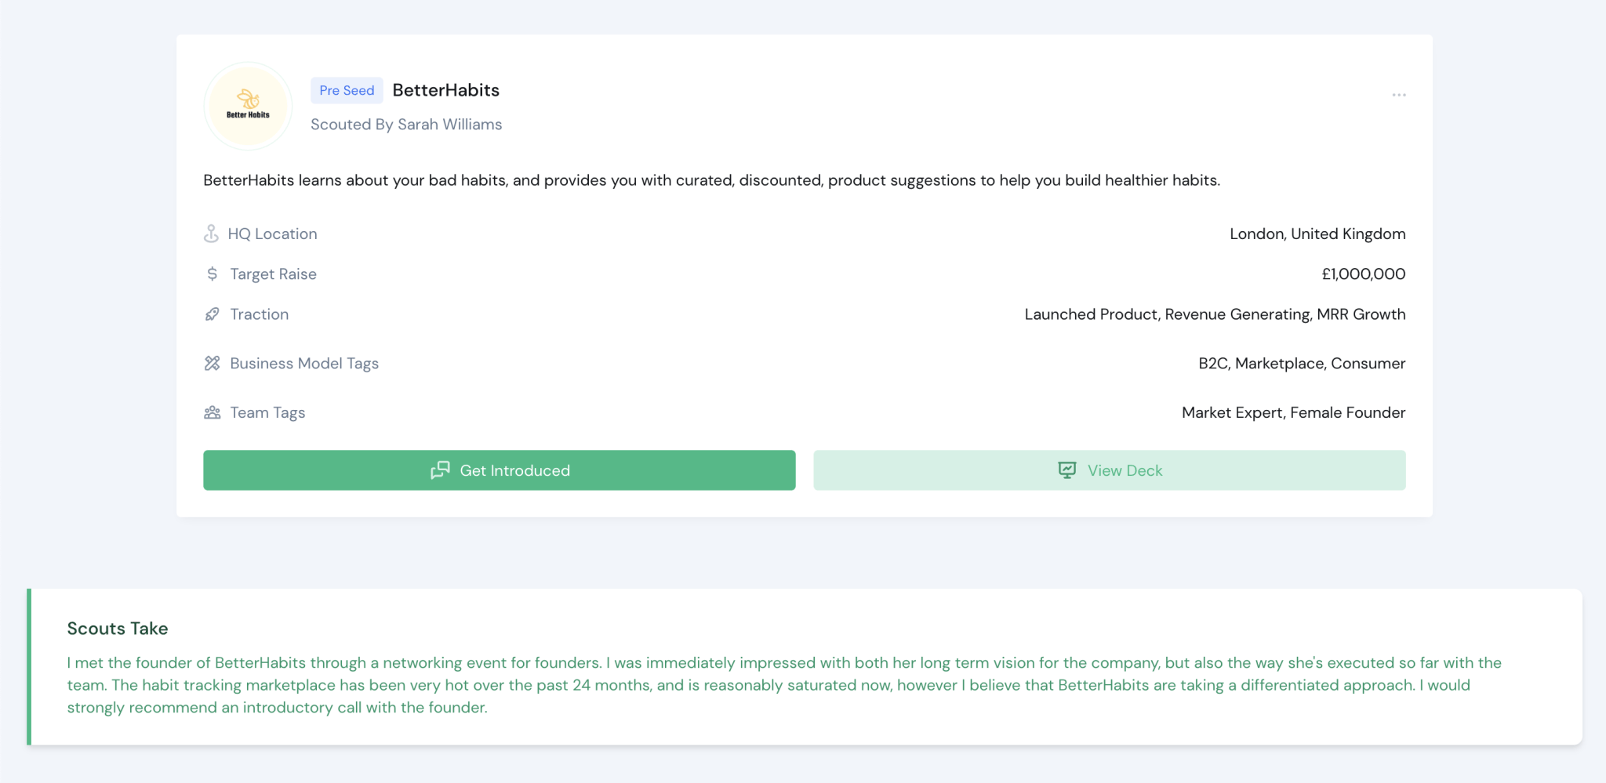Click the Target Raise dollar icon
The height and width of the screenshot is (783, 1606).
(x=212, y=274)
